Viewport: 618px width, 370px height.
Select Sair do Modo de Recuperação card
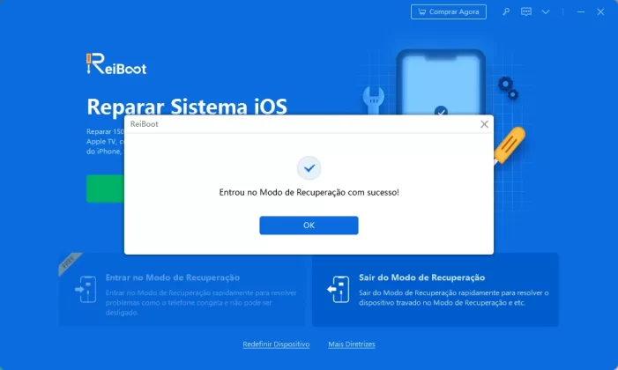436,290
